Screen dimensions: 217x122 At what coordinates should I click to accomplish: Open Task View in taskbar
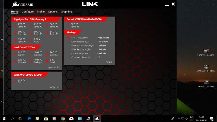point(20,118)
